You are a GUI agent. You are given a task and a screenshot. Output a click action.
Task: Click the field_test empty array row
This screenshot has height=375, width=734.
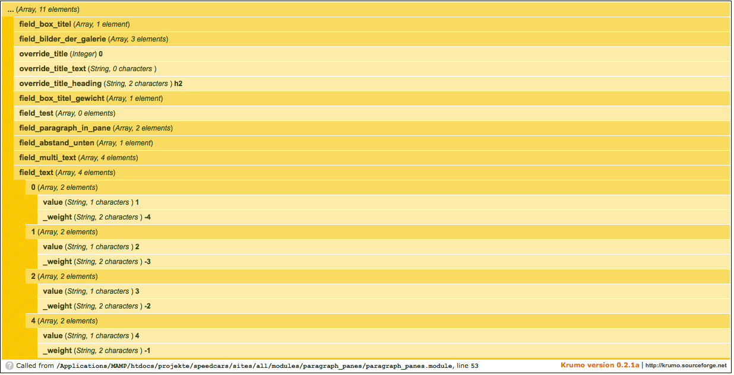pyautogui.click(x=372, y=113)
